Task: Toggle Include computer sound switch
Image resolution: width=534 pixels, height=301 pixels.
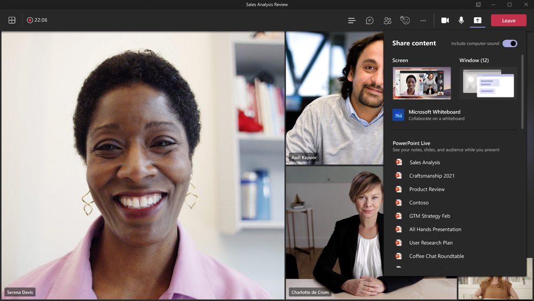Action: [509, 43]
